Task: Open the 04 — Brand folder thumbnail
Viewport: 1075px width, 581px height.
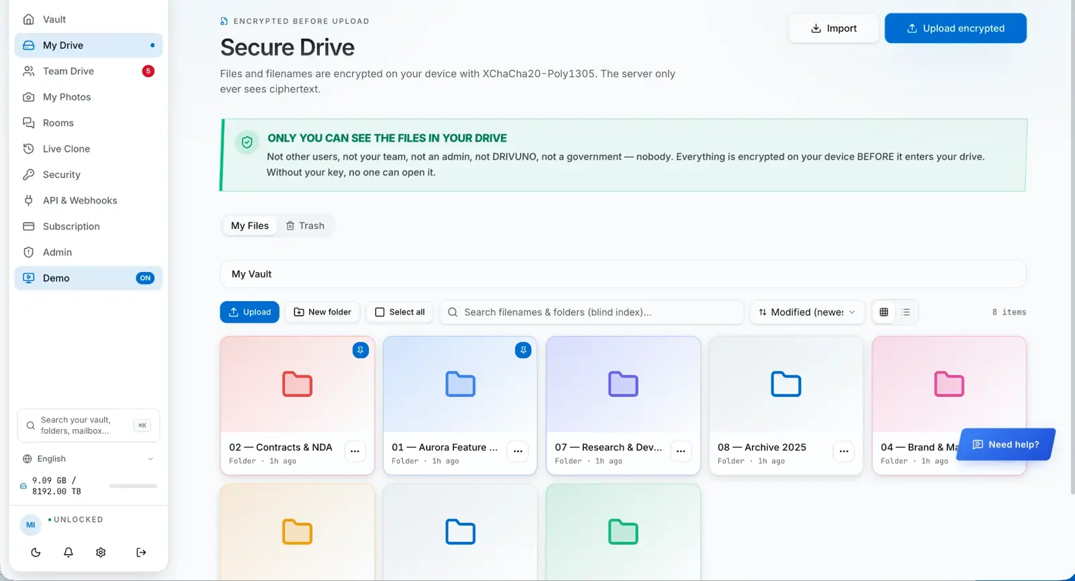Action: (x=949, y=384)
